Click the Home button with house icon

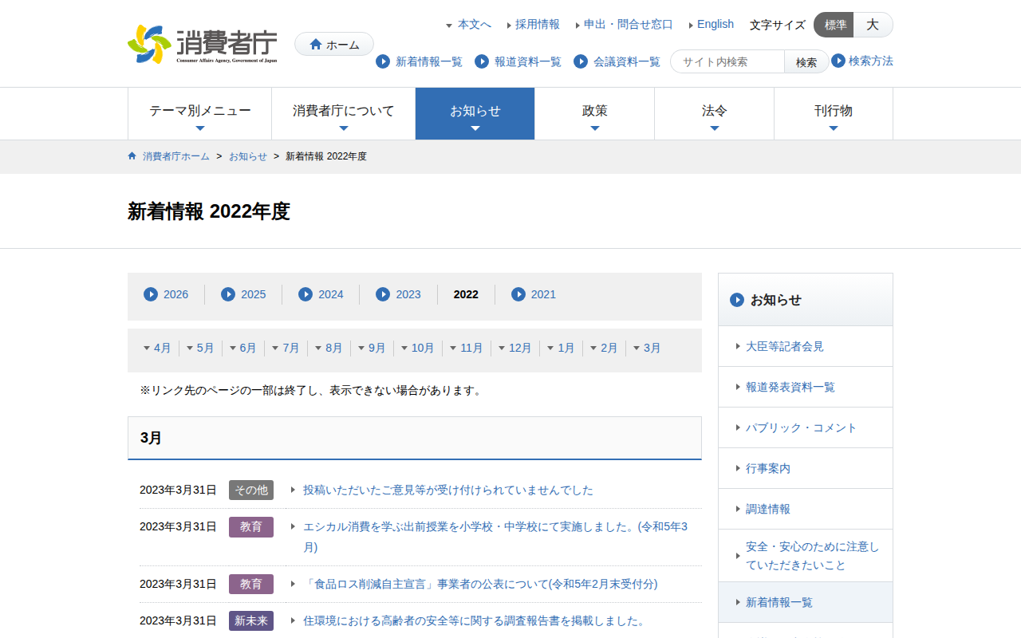point(334,45)
